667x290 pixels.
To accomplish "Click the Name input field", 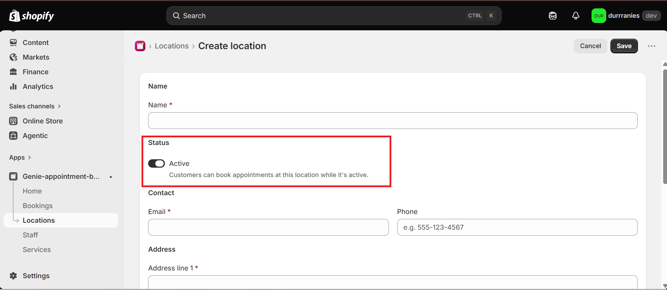I will tap(393, 121).
